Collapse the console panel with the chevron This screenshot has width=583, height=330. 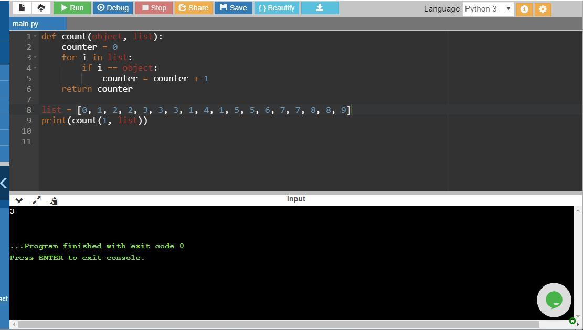tap(19, 200)
